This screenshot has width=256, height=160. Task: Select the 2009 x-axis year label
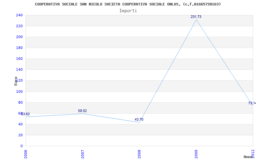pyautogui.click(x=196, y=154)
